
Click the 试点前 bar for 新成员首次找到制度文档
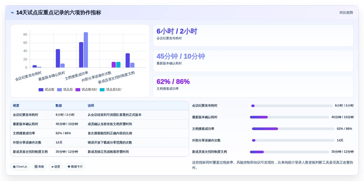coord(128,60)
